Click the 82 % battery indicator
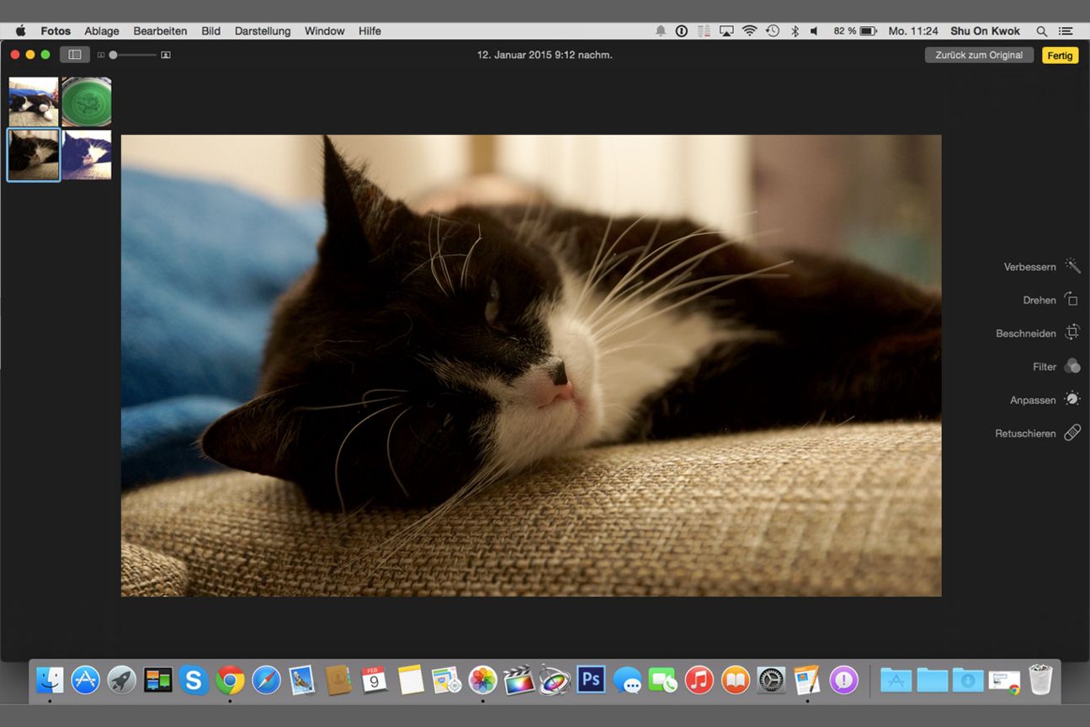Viewport: 1090px width, 727px height. [854, 31]
